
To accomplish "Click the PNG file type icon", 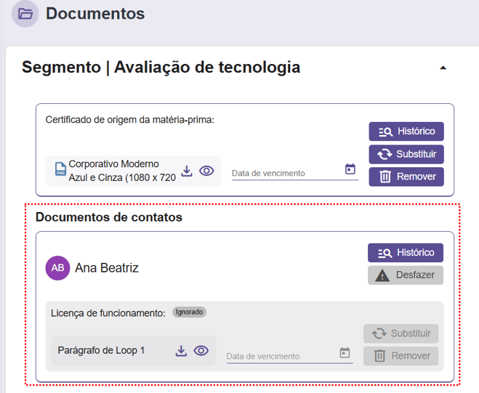I will 60,171.
